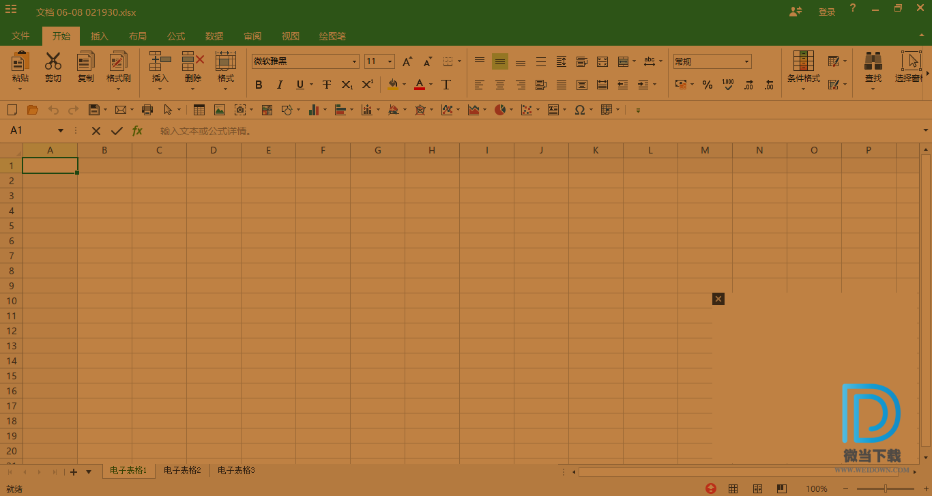Click the Copy (复制) icon

click(86, 61)
